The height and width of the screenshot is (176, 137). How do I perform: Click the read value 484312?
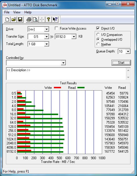(x=123, y=114)
